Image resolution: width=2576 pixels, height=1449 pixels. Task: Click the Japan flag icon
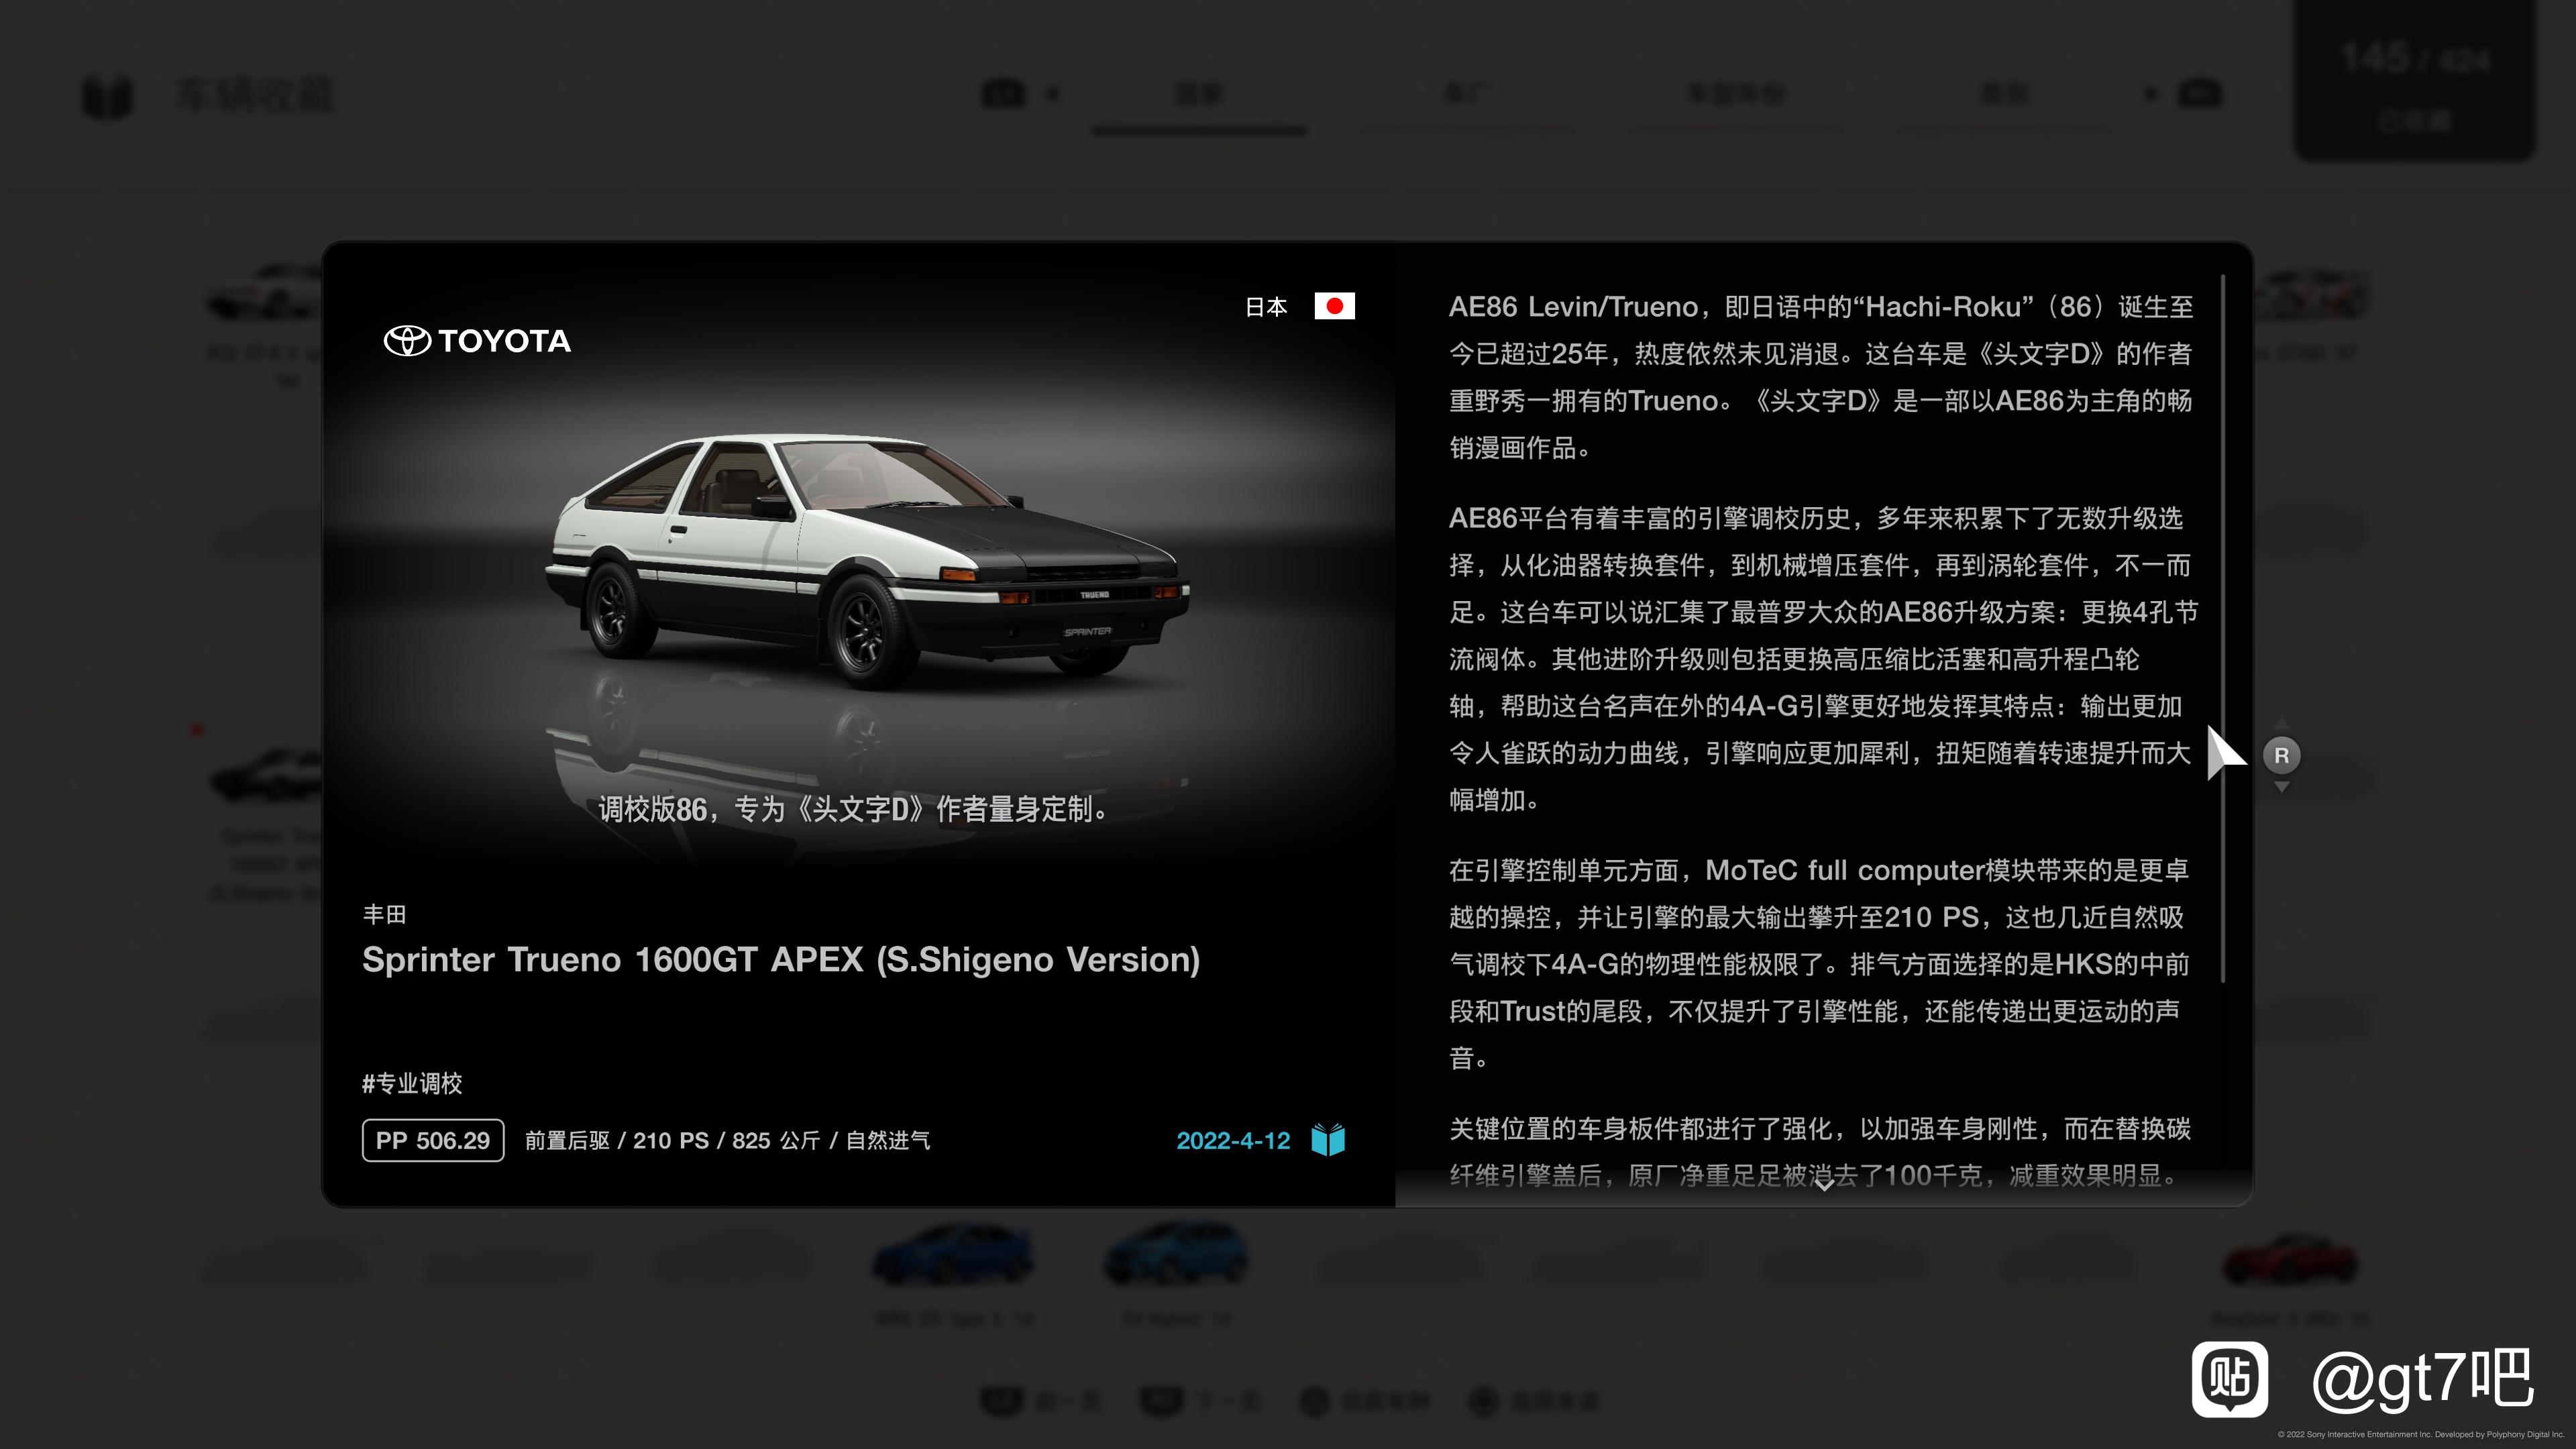(x=1334, y=306)
